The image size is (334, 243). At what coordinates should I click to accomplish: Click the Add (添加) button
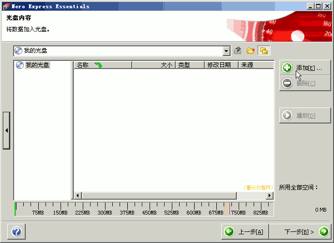pos(305,68)
